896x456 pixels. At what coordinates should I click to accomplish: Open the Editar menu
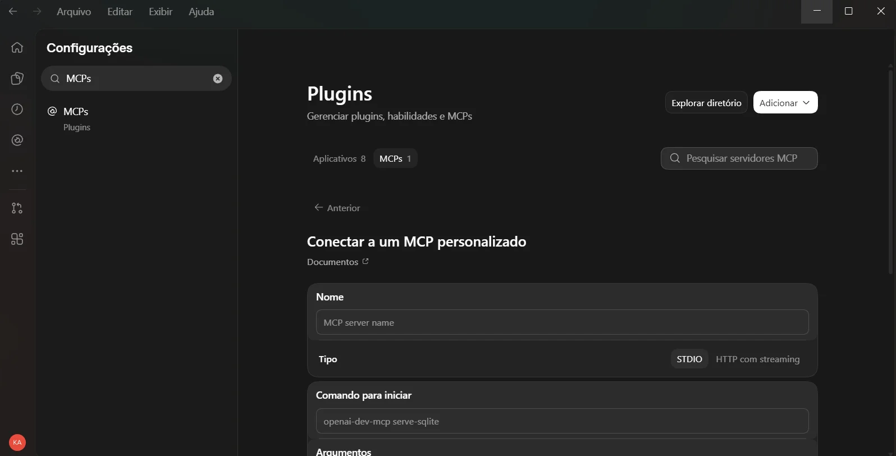point(120,11)
